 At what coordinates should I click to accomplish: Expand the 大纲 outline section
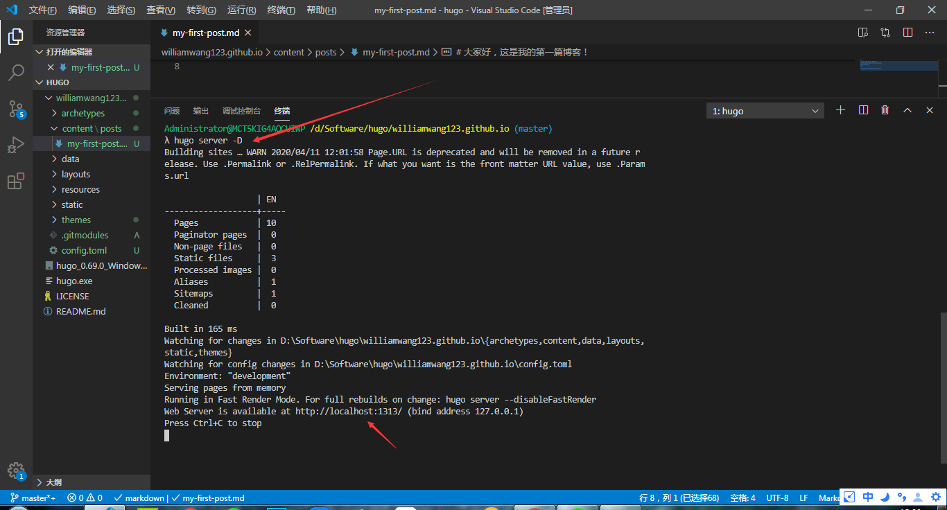pyautogui.click(x=92, y=482)
